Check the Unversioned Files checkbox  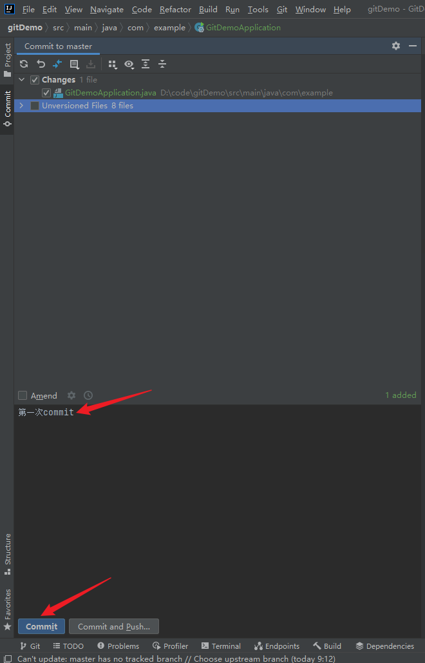click(35, 106)
